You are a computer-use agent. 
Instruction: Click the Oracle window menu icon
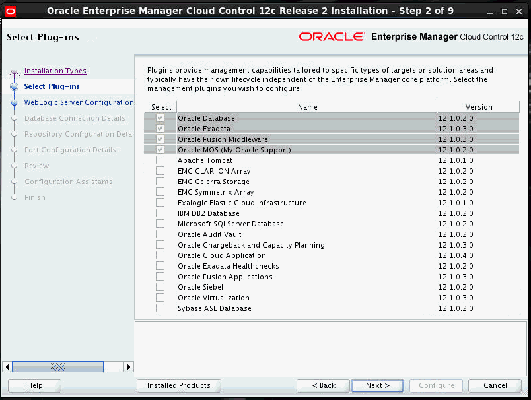[10, 11]
